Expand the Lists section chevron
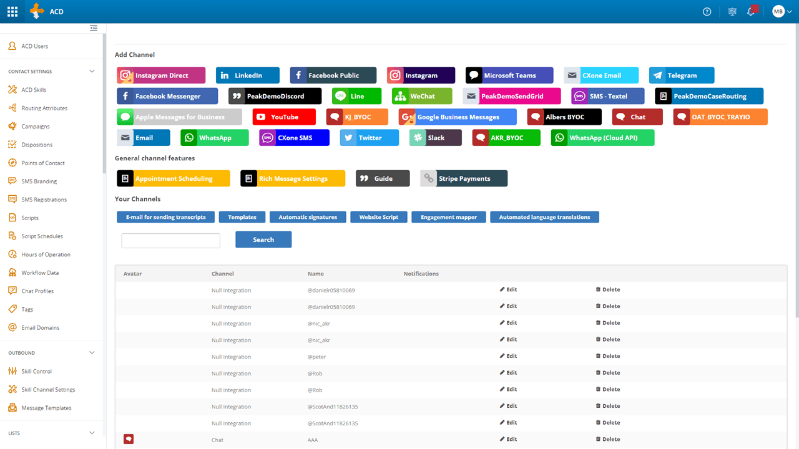This screenshot has width=799, height=449. tap(92, 433)
